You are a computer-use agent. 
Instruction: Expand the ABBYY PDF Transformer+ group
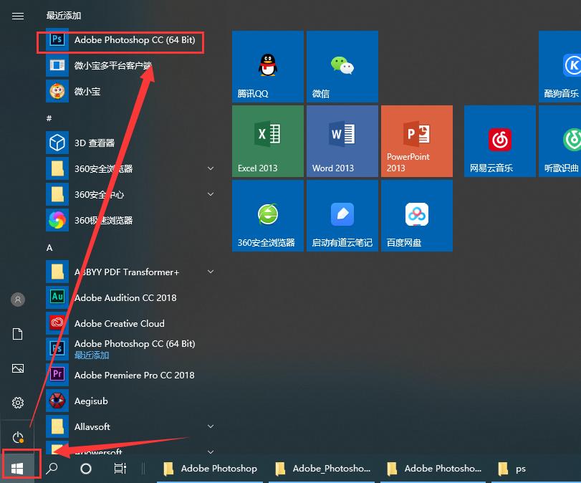(210, 272)
